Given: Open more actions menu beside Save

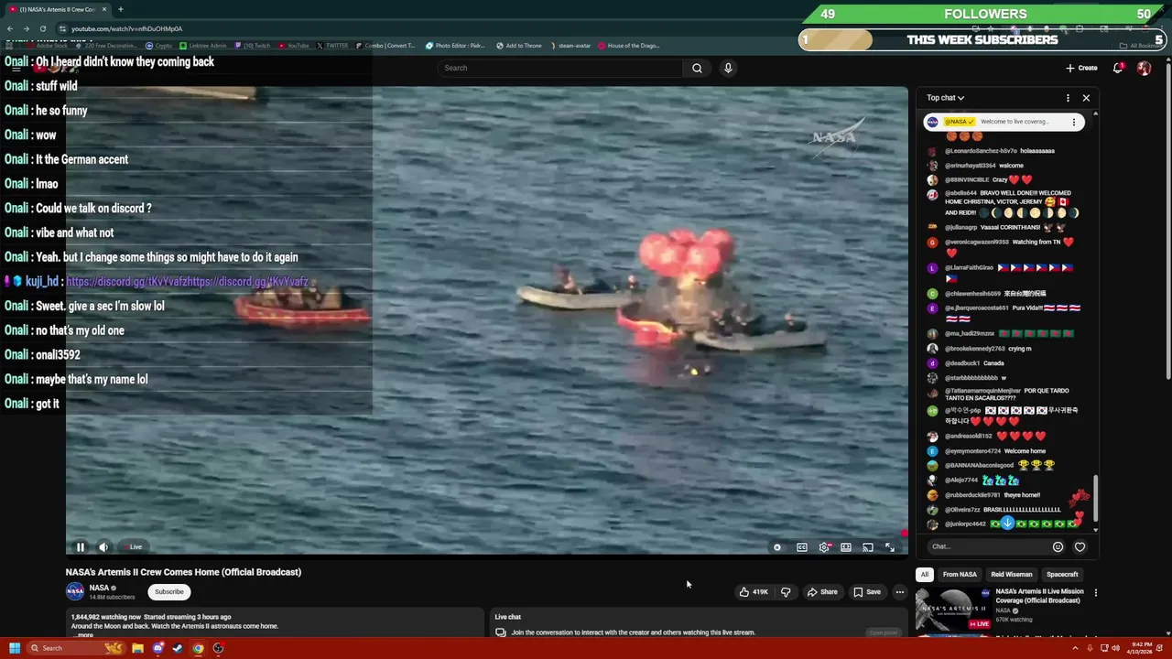Looking at the screenshot, I should pyautogui.click(x=899, y=592).
